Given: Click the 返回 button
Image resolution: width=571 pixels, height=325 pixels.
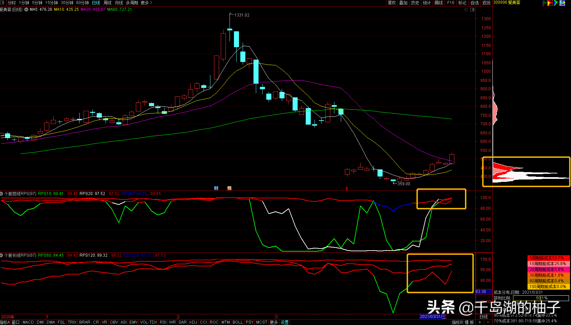Looking at the screenshot, I should (x=486, y=3).
